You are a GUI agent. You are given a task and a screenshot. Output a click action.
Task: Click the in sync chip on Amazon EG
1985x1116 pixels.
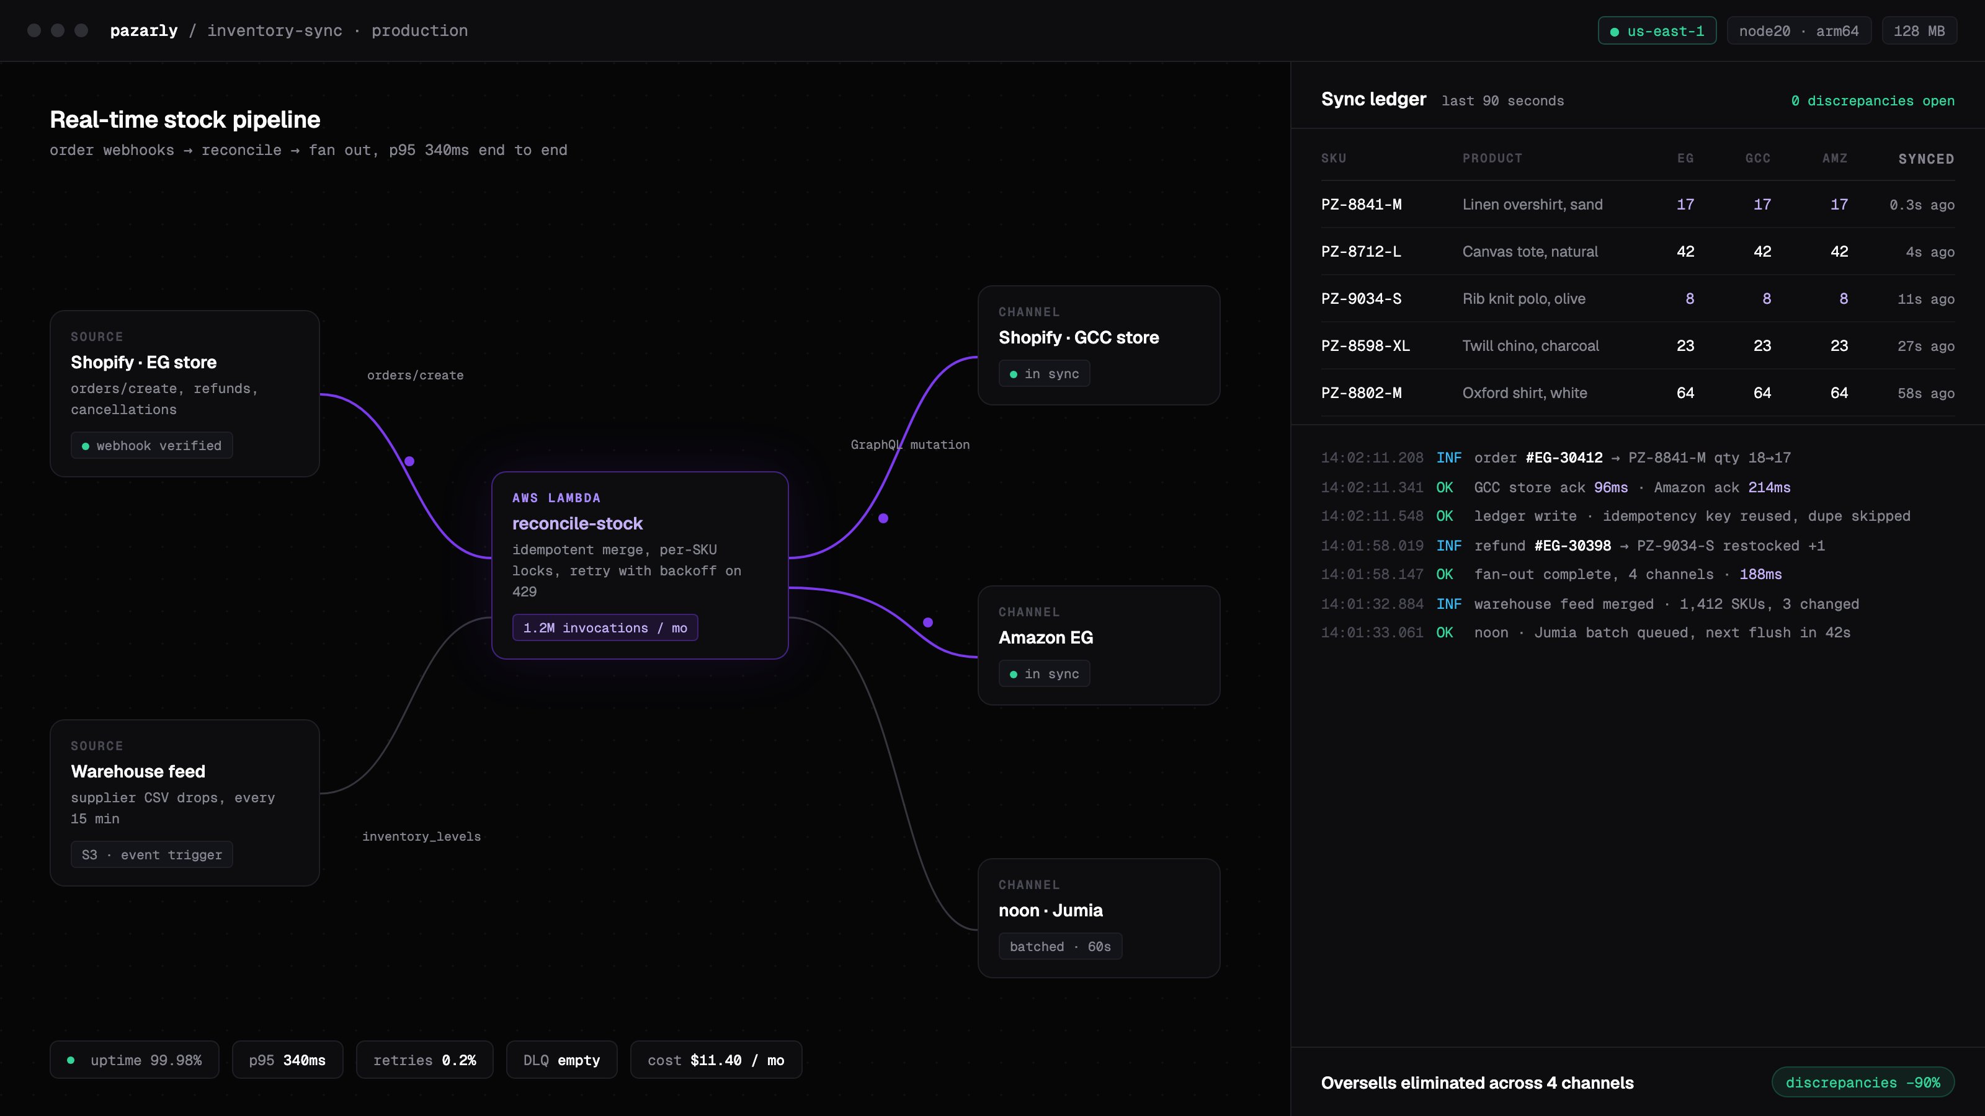[1044, 674]
